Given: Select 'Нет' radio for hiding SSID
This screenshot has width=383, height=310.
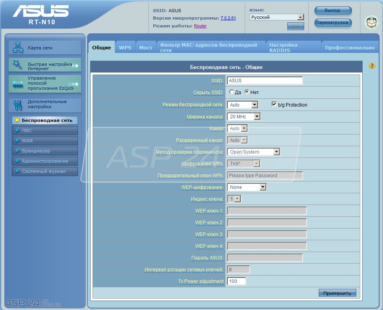Looking at the screenshot, I should click(247, 92).
